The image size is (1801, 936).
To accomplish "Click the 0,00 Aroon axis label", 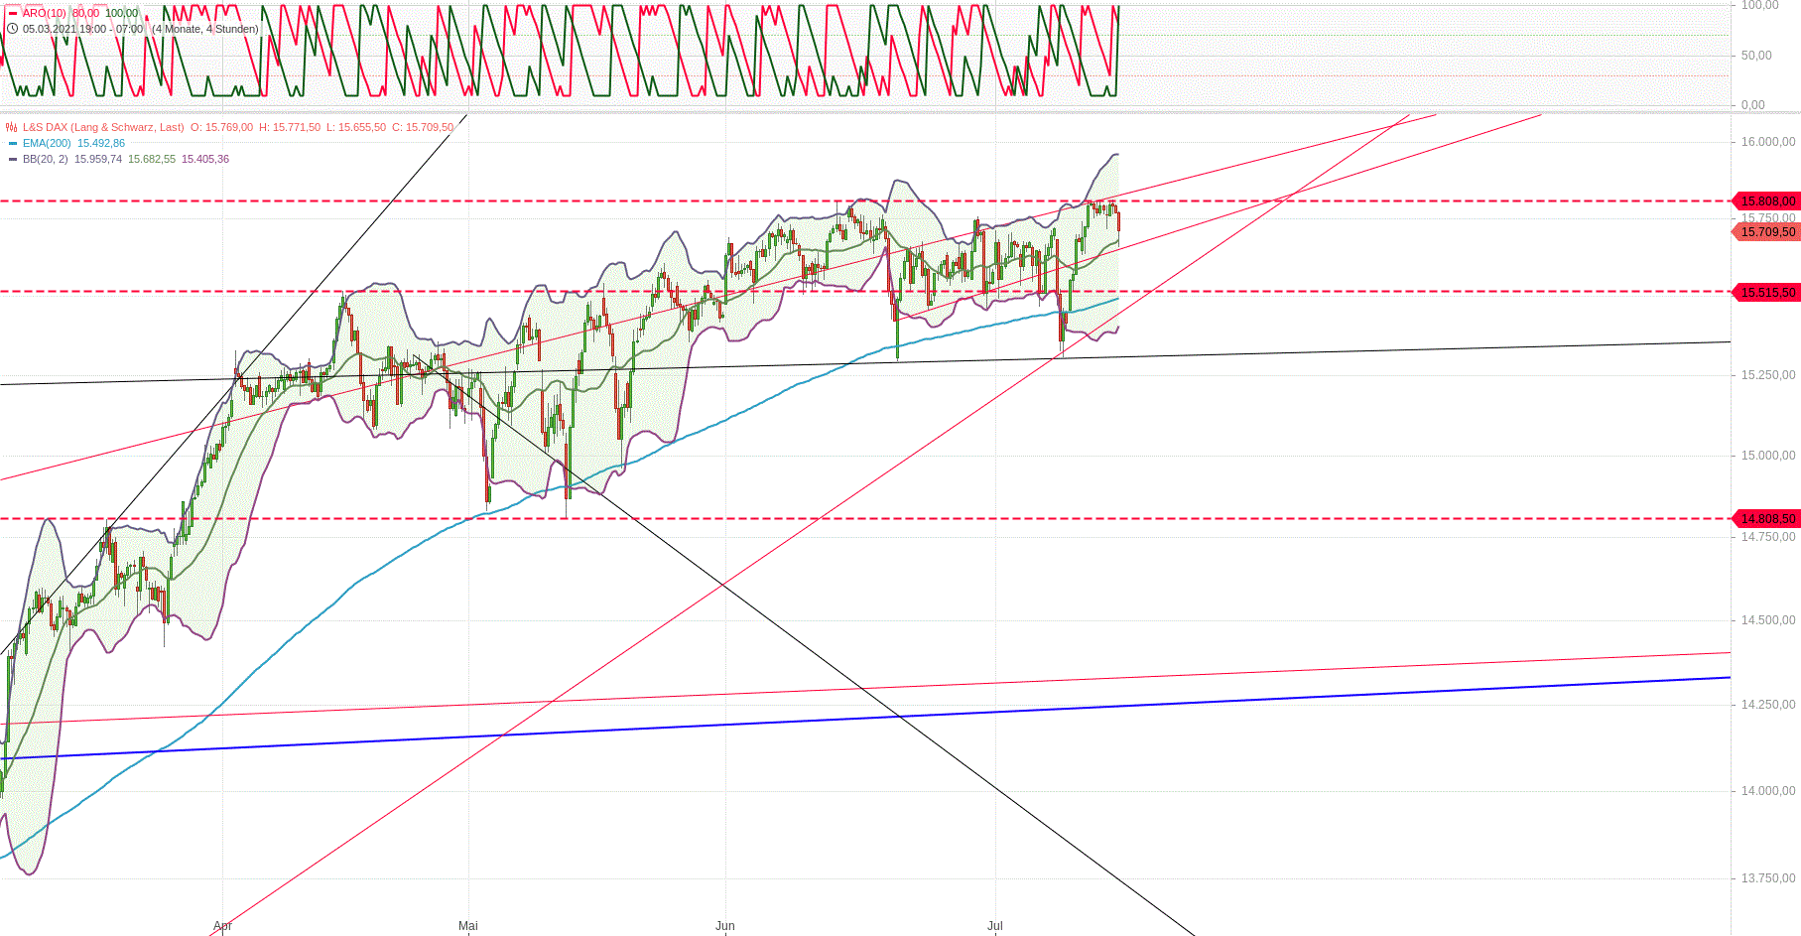I will click(1753, 105).
